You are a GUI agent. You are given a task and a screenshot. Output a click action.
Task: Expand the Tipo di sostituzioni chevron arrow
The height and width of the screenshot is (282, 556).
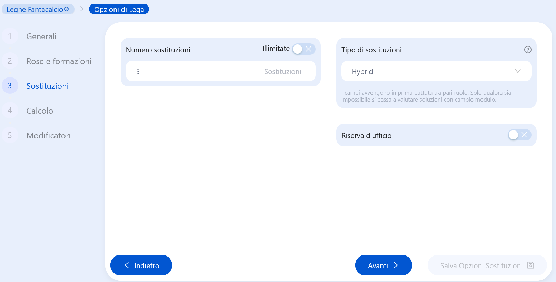(x=518, y=71)
